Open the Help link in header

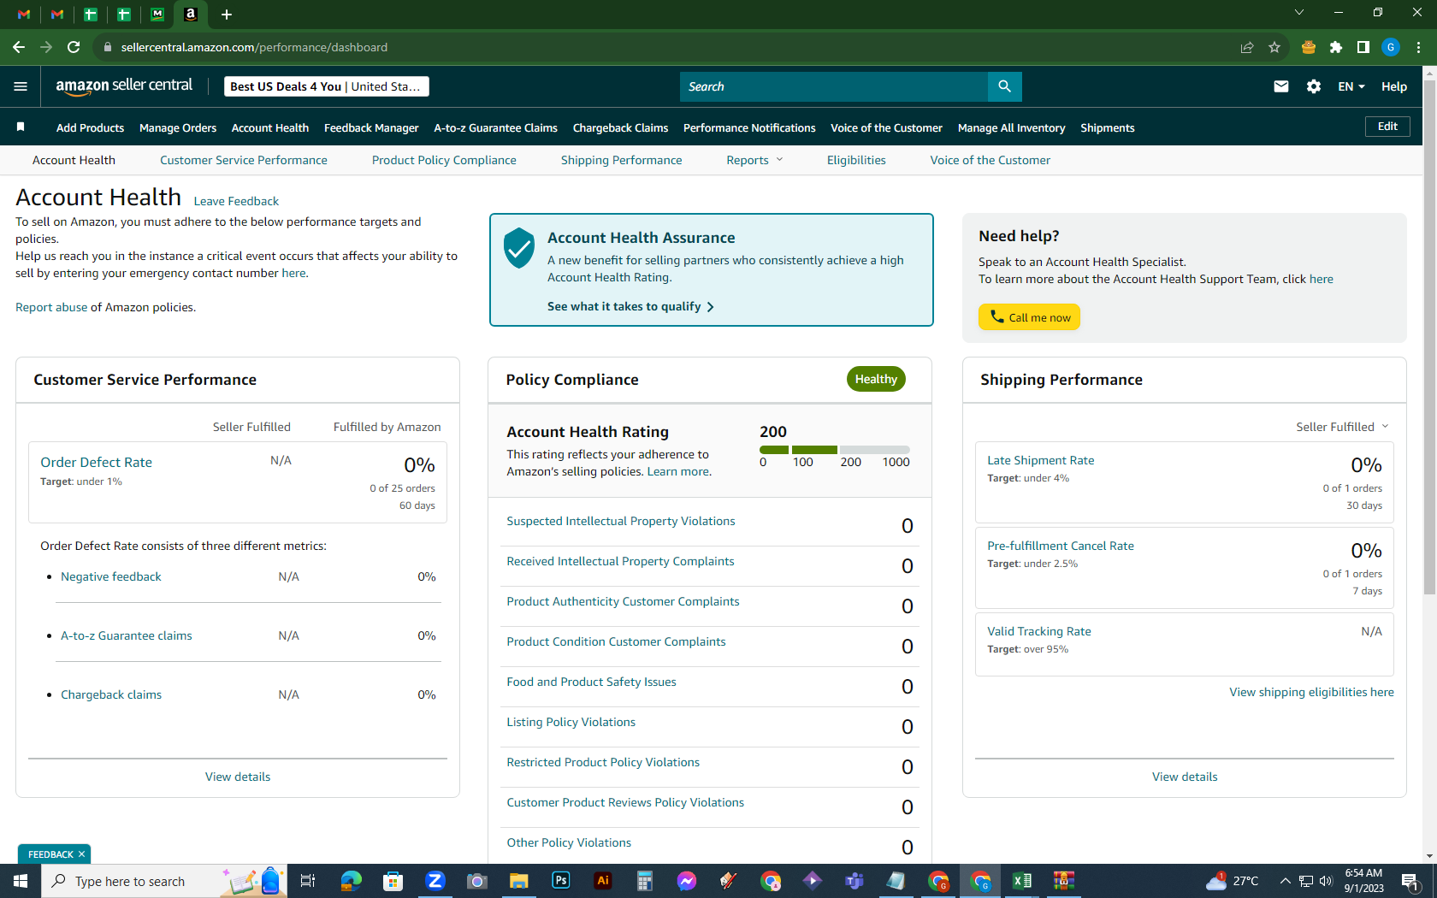point(1394,86)
